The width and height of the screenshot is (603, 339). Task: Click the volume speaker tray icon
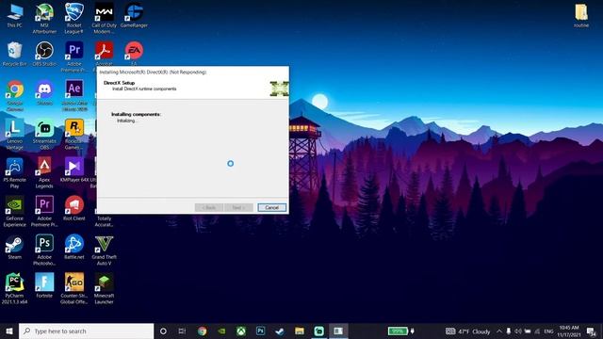click(518, 331)
